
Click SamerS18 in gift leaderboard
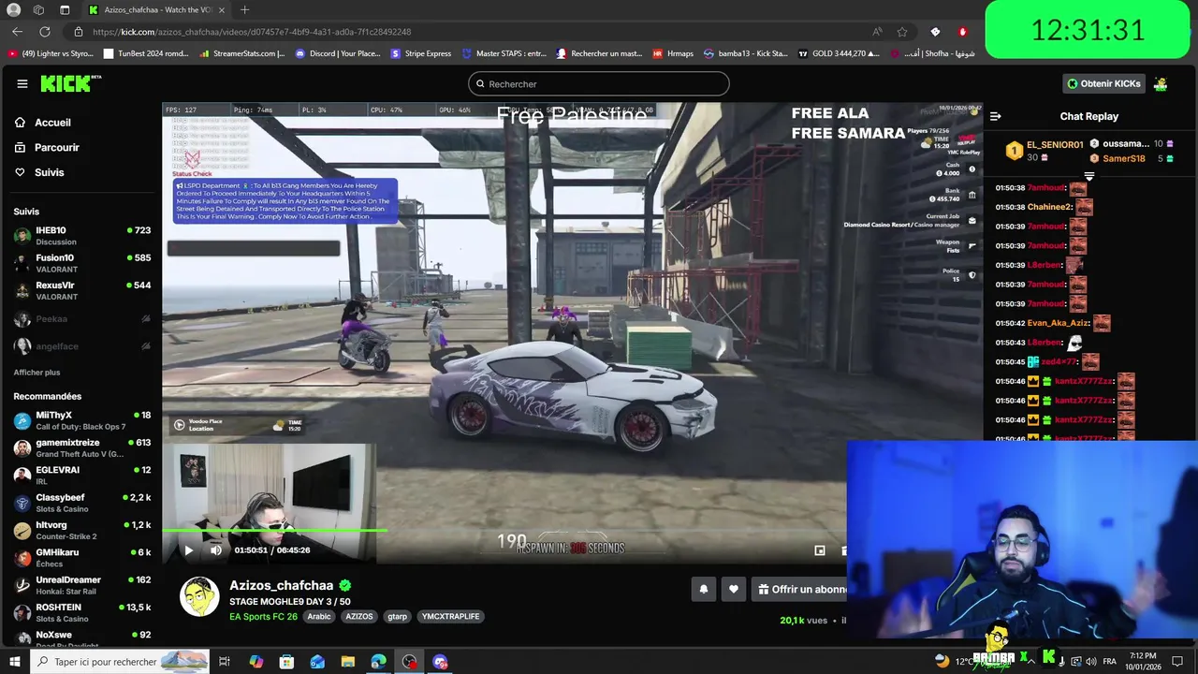click(1124, 159)
